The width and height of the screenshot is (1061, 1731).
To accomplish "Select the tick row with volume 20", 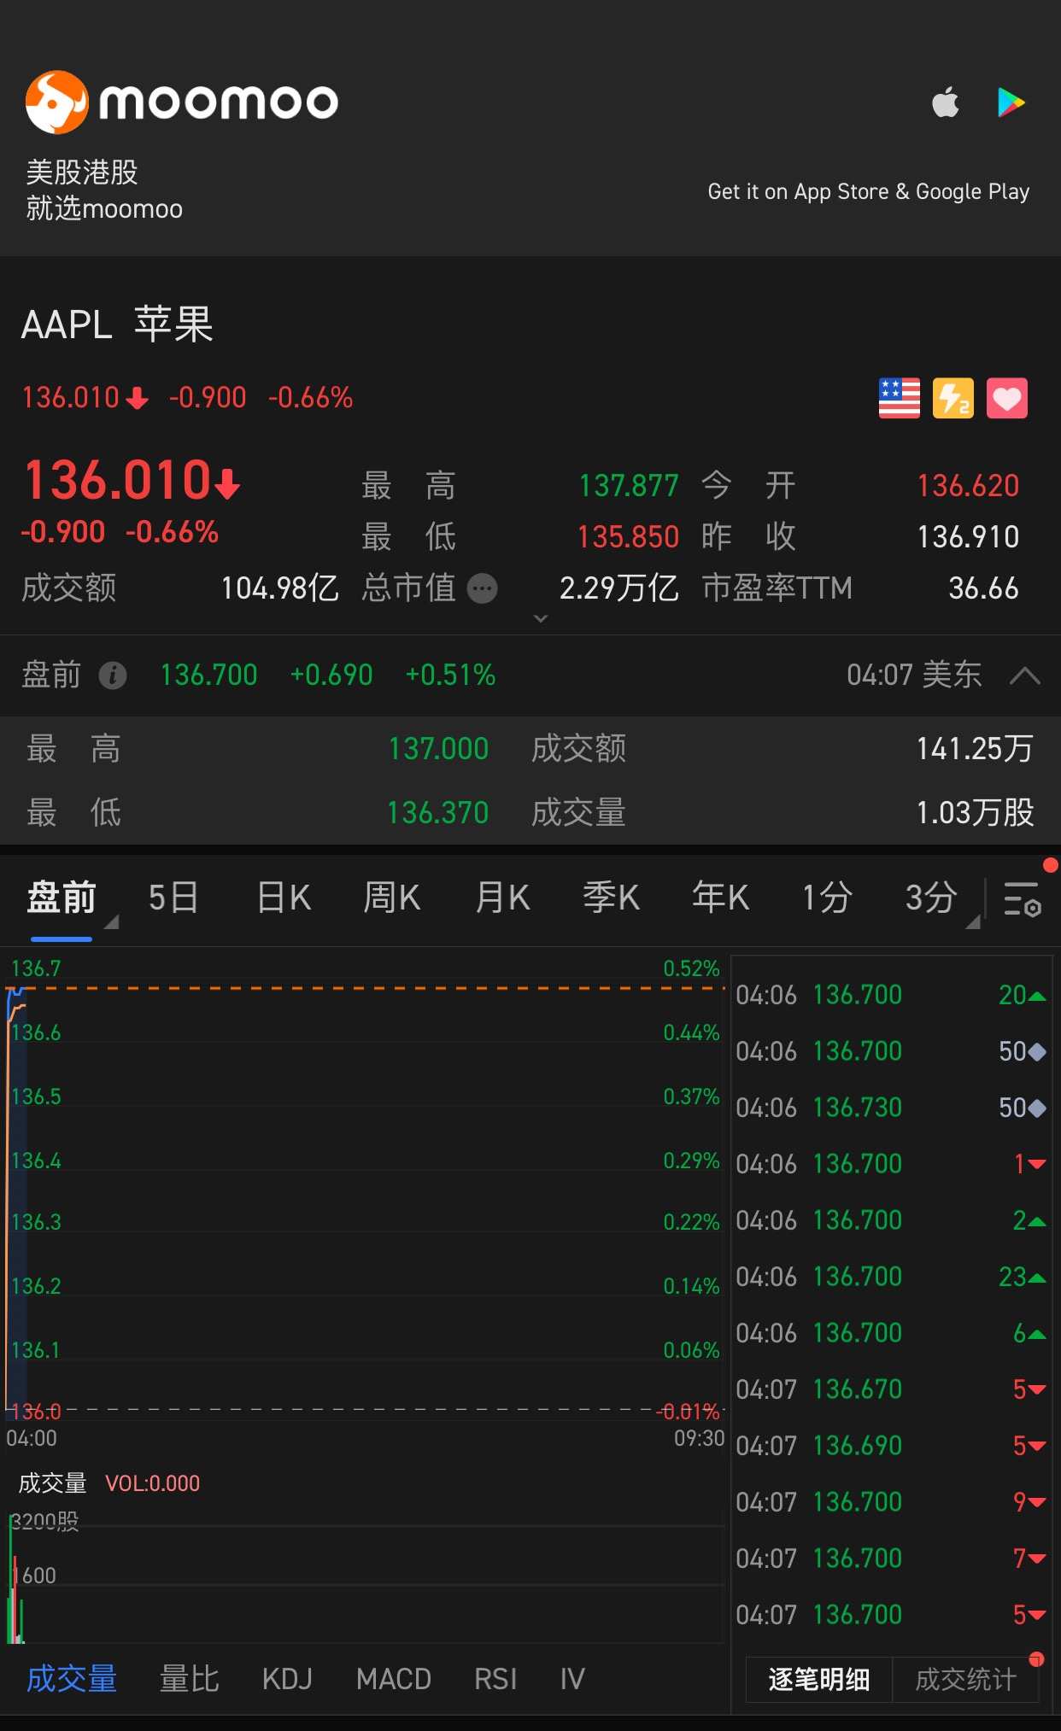I will (x=891, y=995).
